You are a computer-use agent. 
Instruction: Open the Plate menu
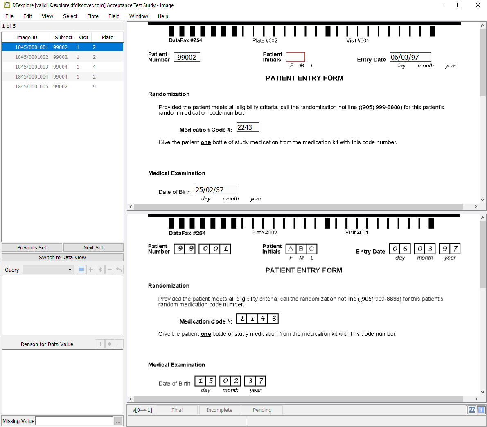92,16
